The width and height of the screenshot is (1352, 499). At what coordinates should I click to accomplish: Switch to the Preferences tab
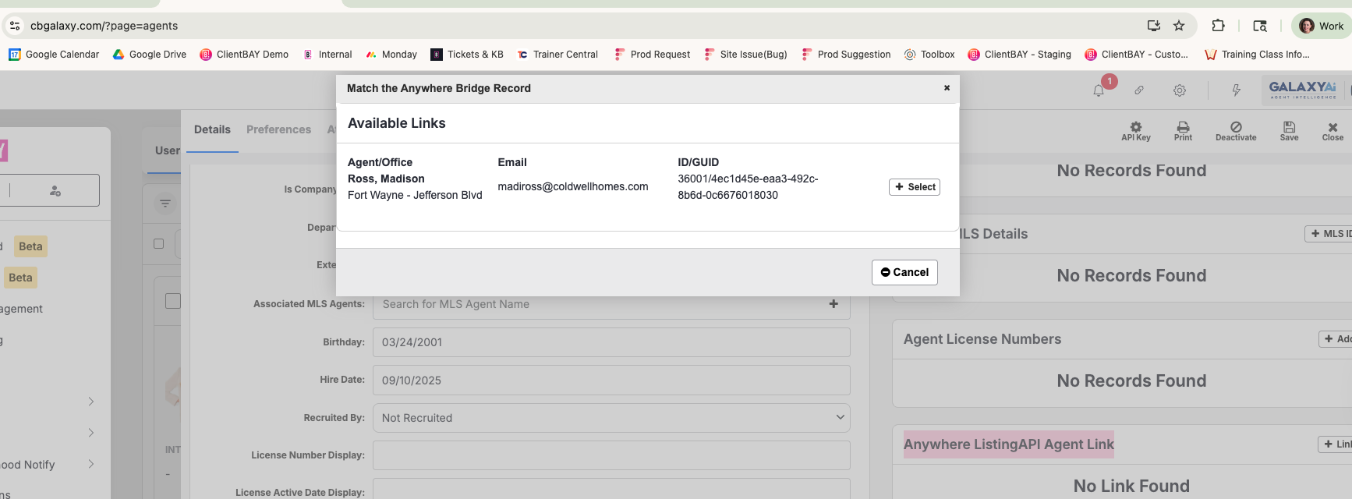click(x=278, y=129)
